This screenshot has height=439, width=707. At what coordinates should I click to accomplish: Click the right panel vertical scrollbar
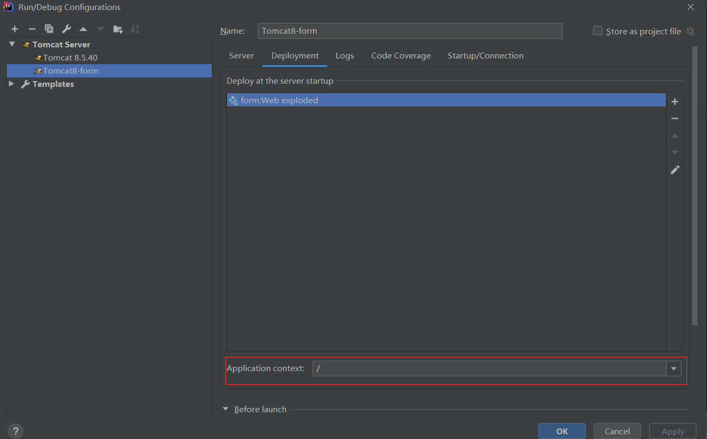point(695,186)
